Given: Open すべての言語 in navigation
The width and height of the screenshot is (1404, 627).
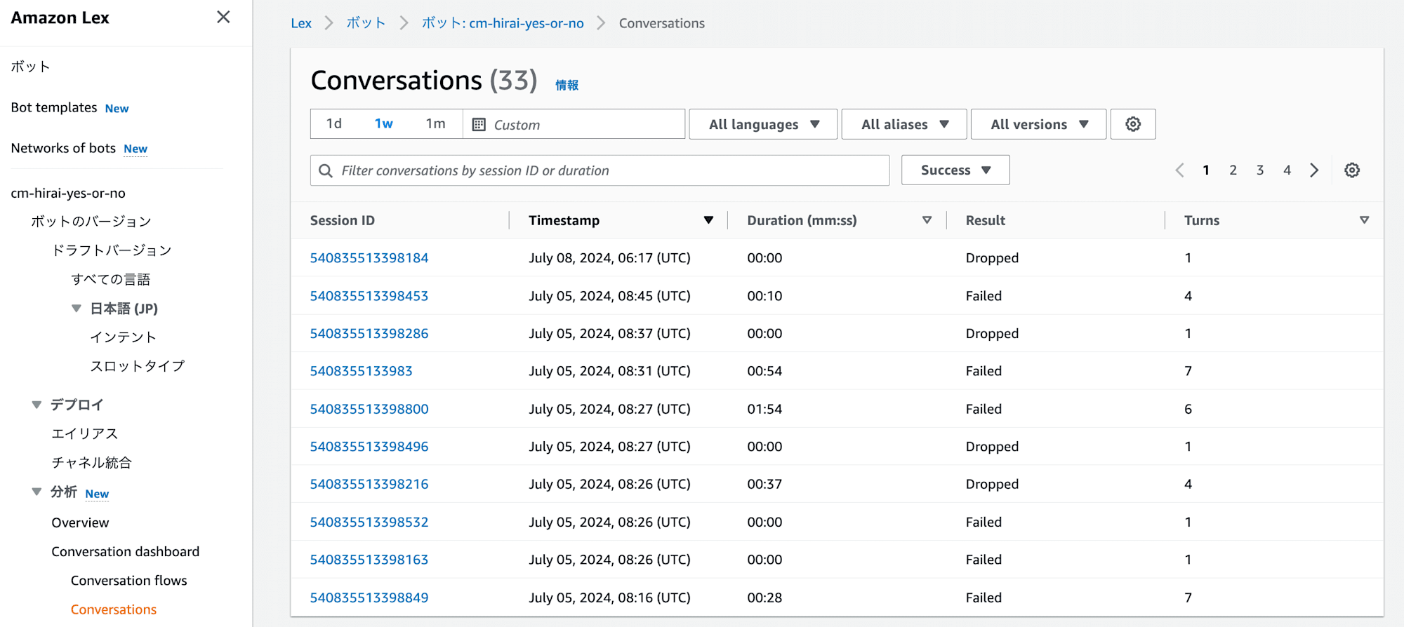Looking at the screenshot, I should pos(111,279).
